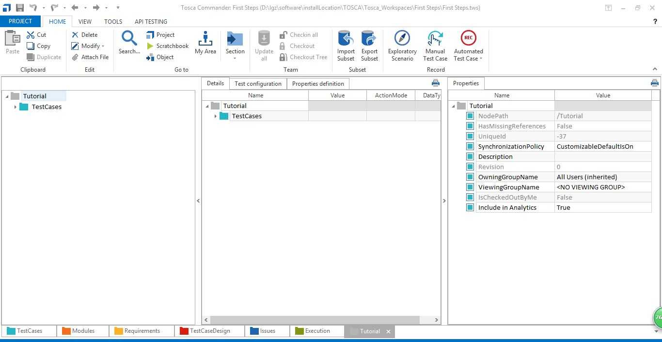This screenshot has height=342, width=662.
Task: Click the Details pane scroll-right arrow
Action: tap(437, 320)
